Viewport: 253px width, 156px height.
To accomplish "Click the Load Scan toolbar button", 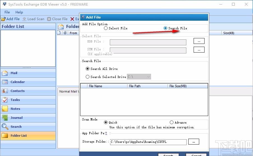I will pos(33,19).
